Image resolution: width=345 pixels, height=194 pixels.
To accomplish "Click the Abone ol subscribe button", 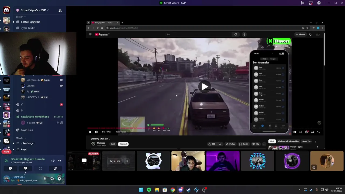I will pos(123,144).
